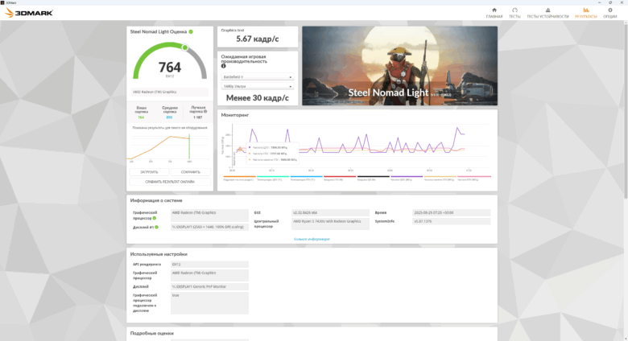Toggle Температура ГПУ blue legend line
This screenshot has height=341, width=628.
coord(306,178)
